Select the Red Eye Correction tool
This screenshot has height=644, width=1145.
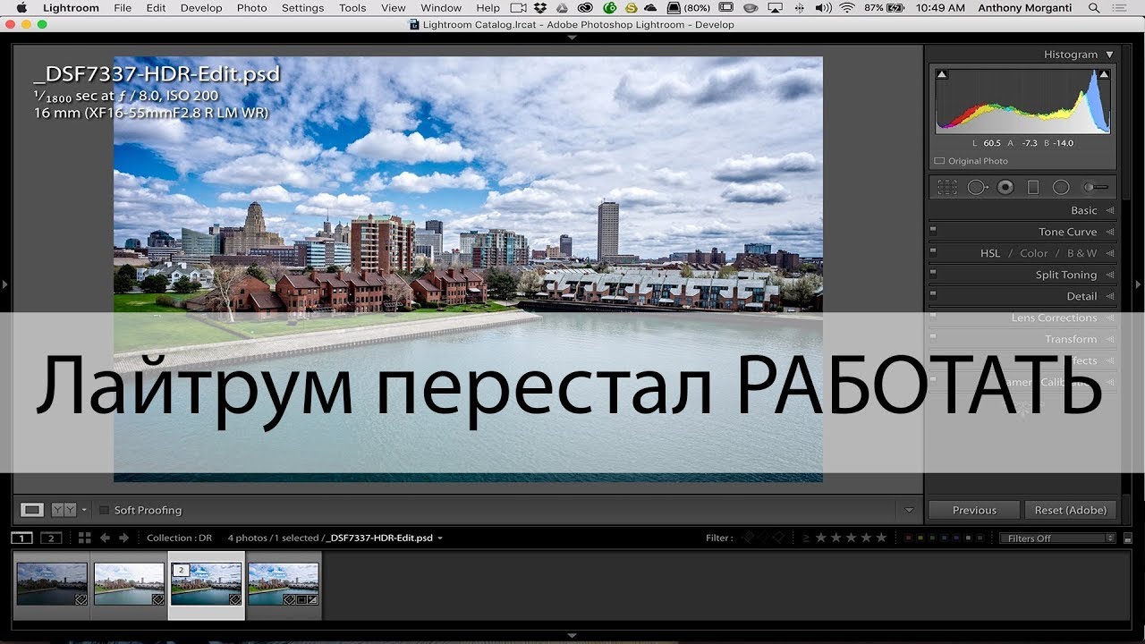click(x=1005, y=188)
